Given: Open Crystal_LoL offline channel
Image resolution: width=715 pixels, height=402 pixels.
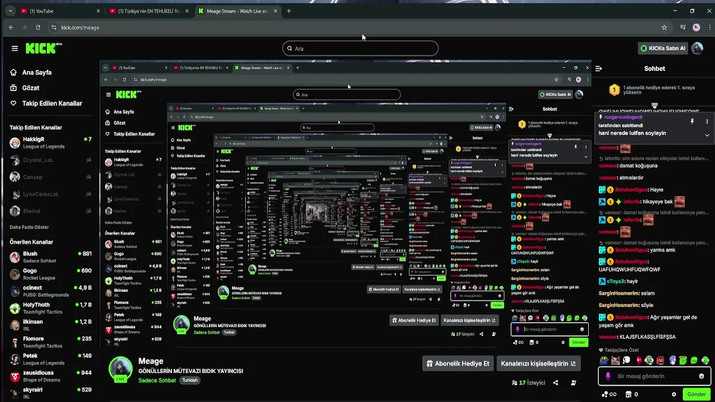Looking at the screenshot, I should (x=50, y=160).
